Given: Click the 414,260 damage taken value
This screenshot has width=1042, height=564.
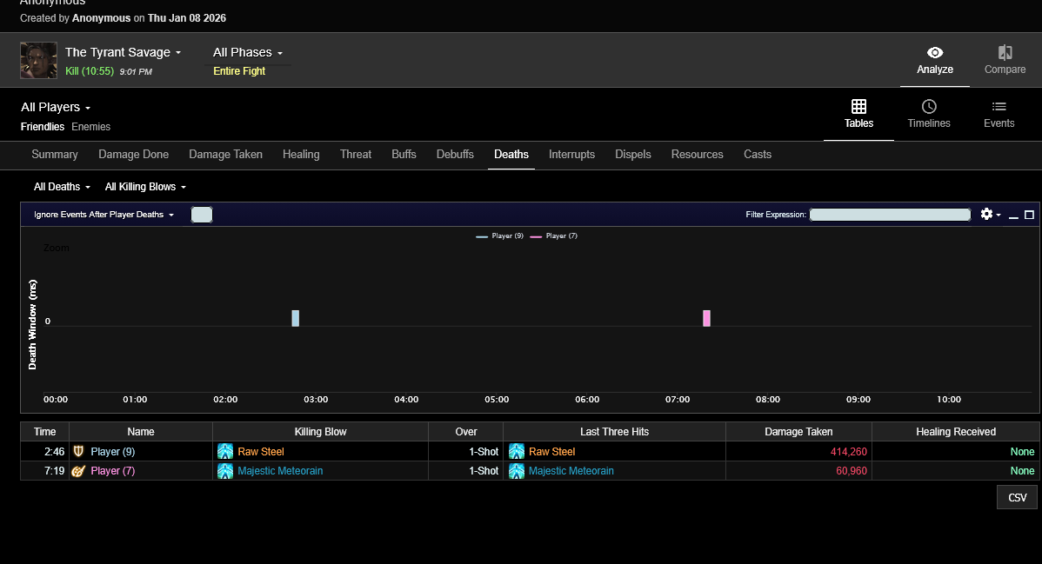Looking at the screenshot, I should click(x=849, y=452).
